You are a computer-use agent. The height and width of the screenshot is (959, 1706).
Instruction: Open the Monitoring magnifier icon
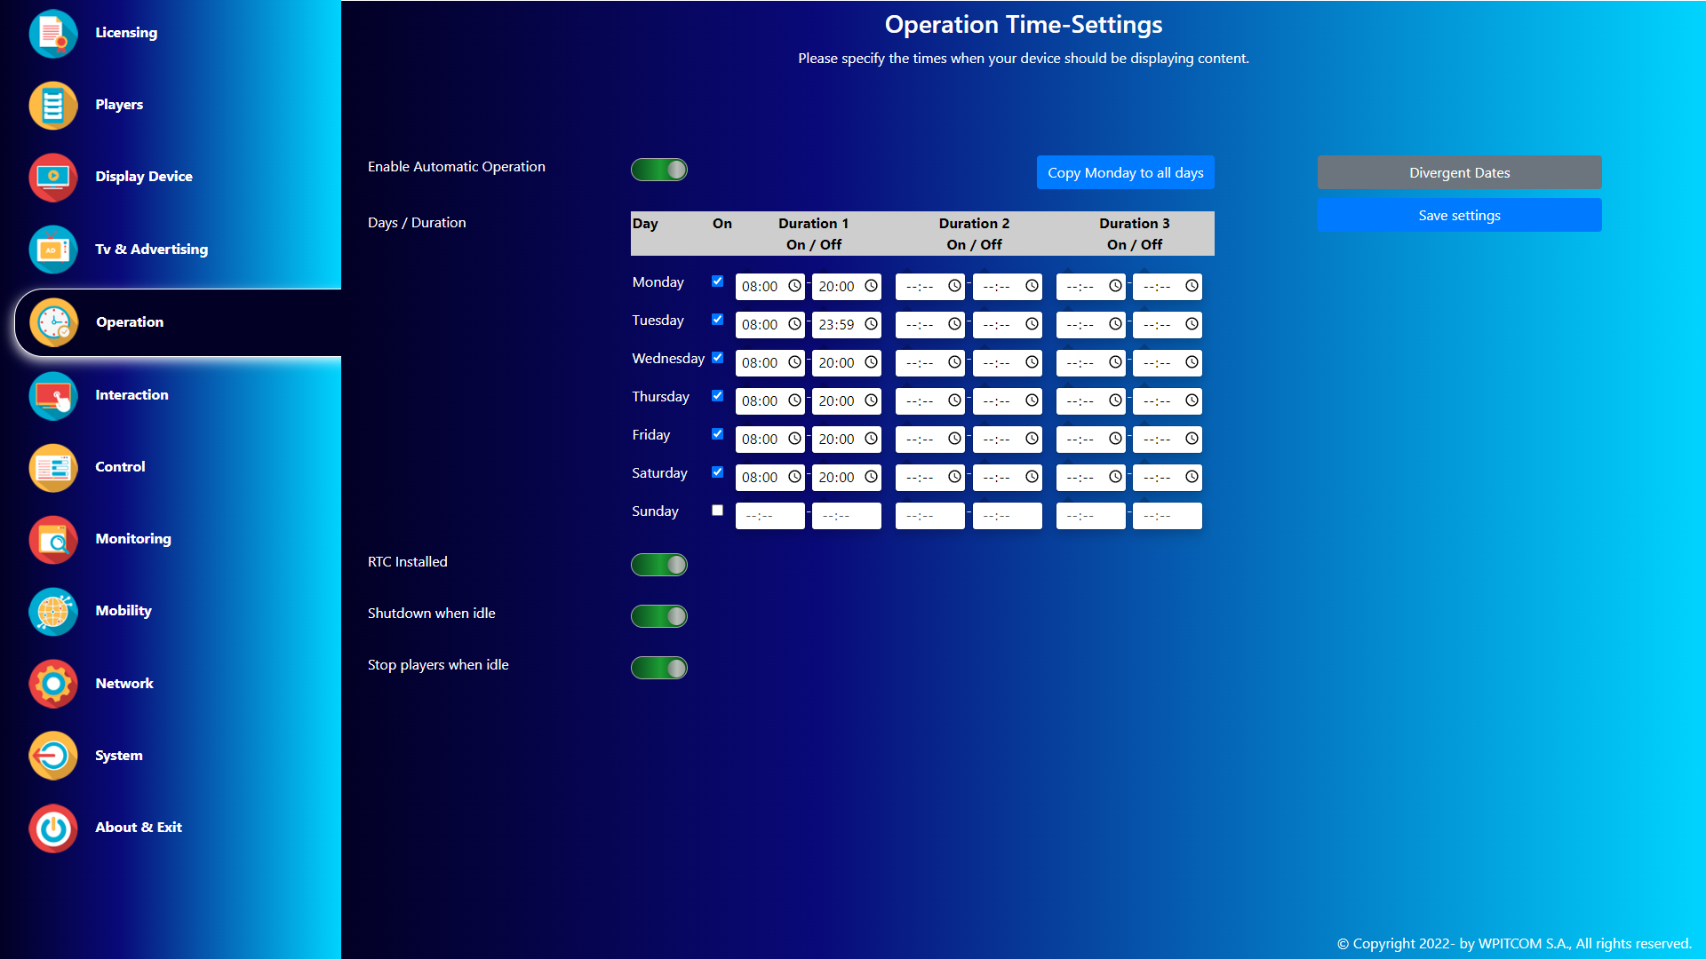[53, 539]
